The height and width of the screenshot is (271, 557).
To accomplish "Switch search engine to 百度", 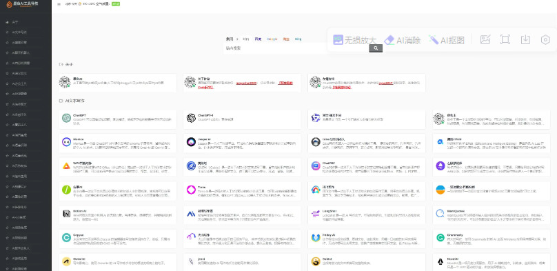I will (x=258, y=39).
